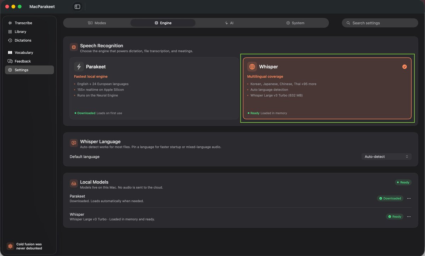Click the Parakeet row in Local Models
This screenshot has height=256, width=425.
click(240, 198)
